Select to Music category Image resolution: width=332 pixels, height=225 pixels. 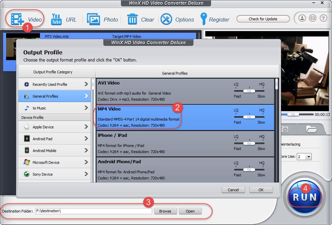tap(55, 108)
